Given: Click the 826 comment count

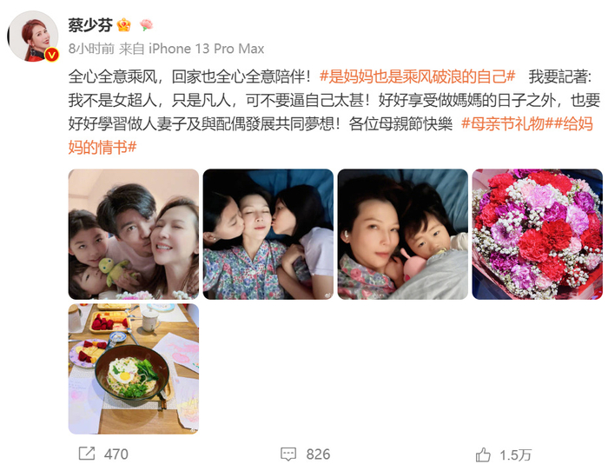Looking at the screenshot, I should pos(318,454).
